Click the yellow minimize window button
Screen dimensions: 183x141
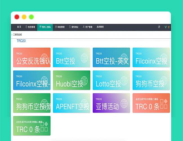tap(24, 17)
